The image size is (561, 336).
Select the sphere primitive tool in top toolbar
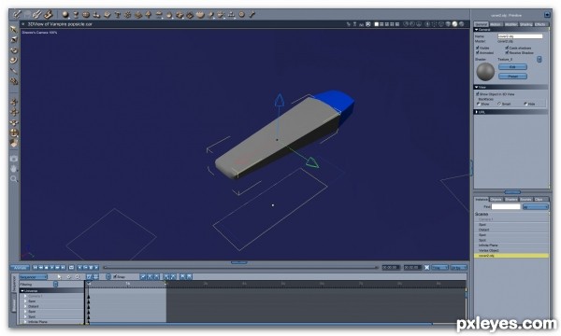pyautogui.click(x=65, y=15)
